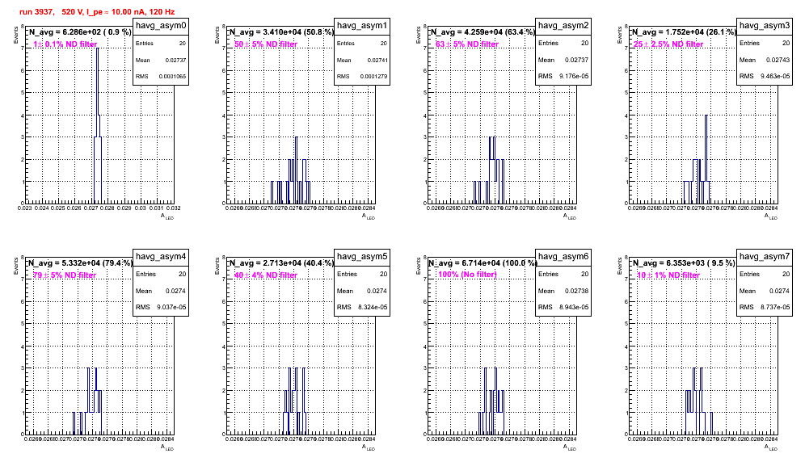Click the havg_asym7 stats box title
This screenshot has width=805, height=462.
click(765, 257)
